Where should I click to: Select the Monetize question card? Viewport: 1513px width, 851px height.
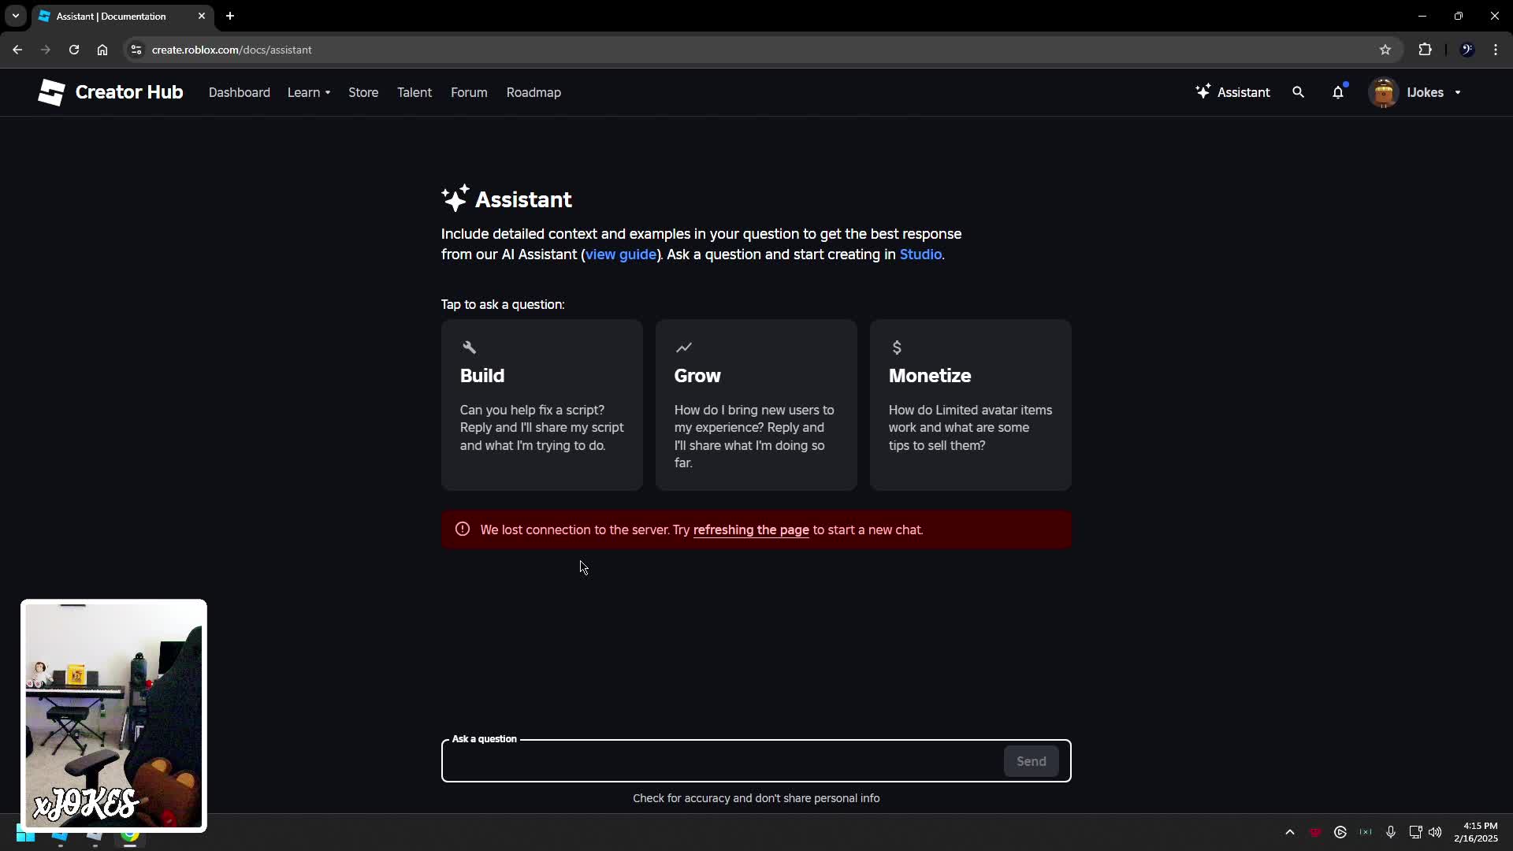click(x=971, y=405)
